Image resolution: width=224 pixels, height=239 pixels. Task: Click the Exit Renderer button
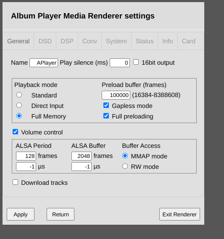tap(179, 214)
